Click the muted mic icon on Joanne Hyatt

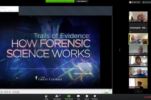[x=130, y=65]
